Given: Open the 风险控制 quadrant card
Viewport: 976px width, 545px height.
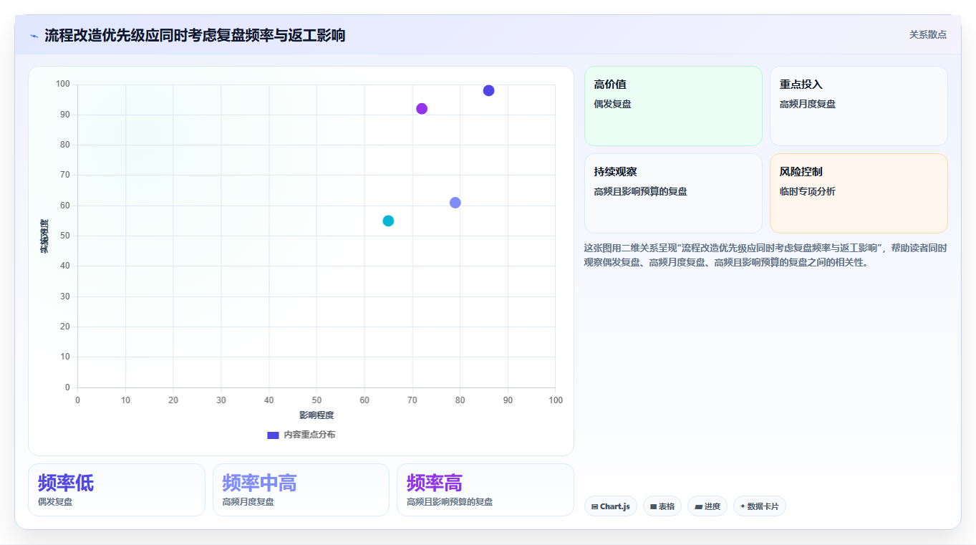Looking at the screenshot, I should pyautogui.click(x=859, y=193).
